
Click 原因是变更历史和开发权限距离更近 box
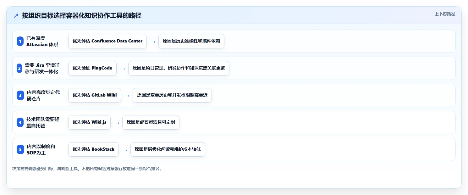(172, 95)
